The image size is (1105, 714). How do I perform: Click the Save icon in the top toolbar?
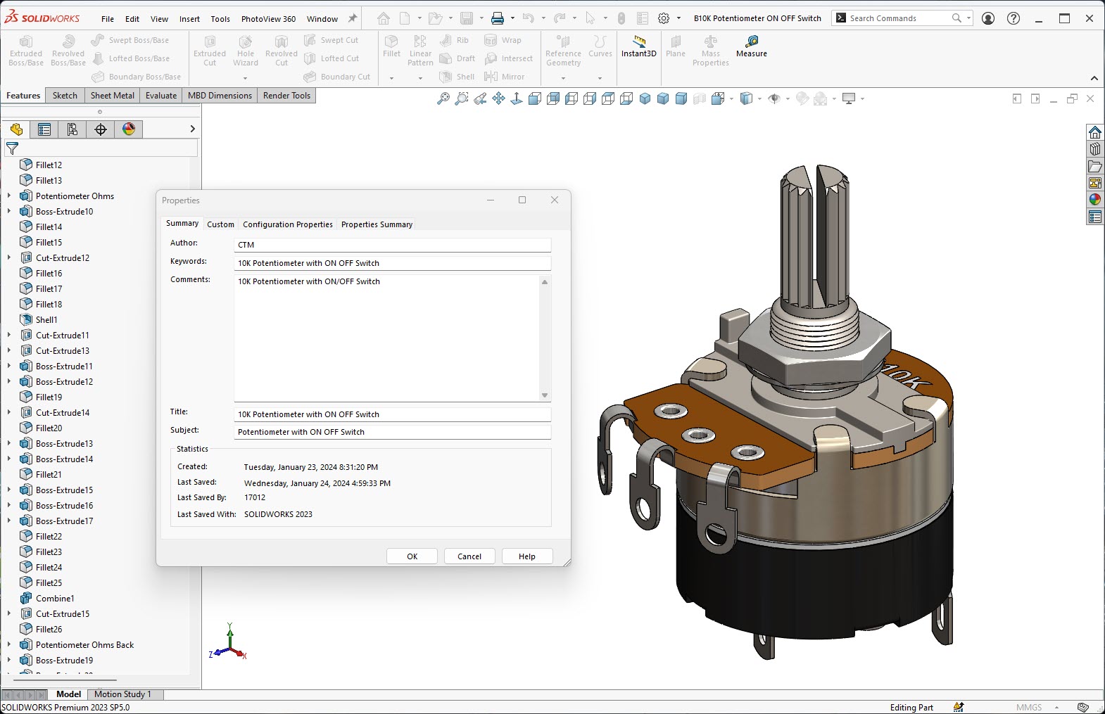[467, 18]
